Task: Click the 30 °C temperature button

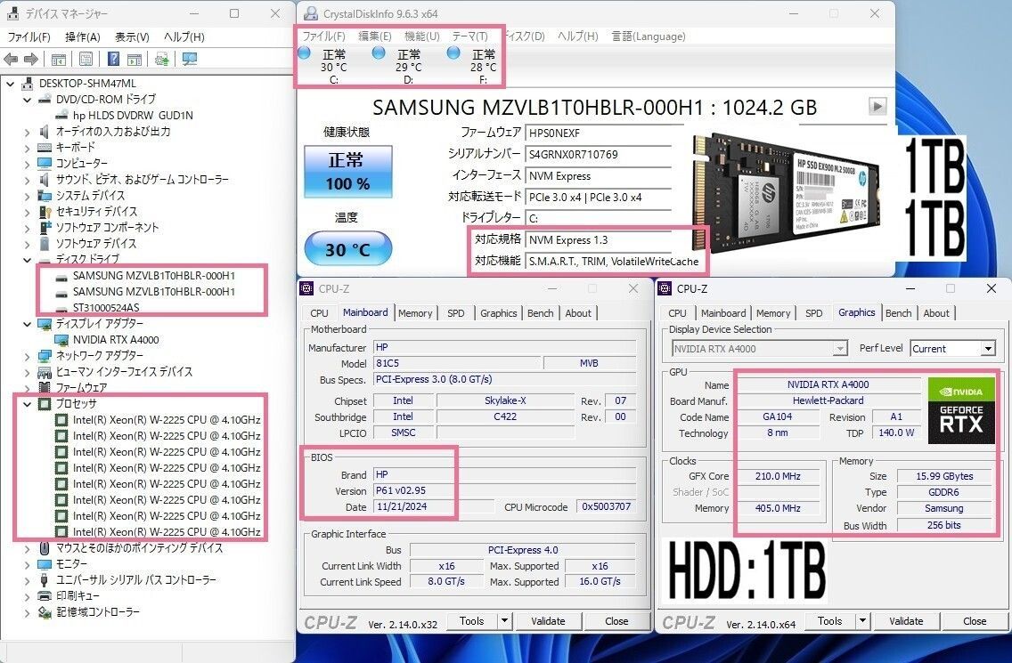Action: tap(347, 248)
